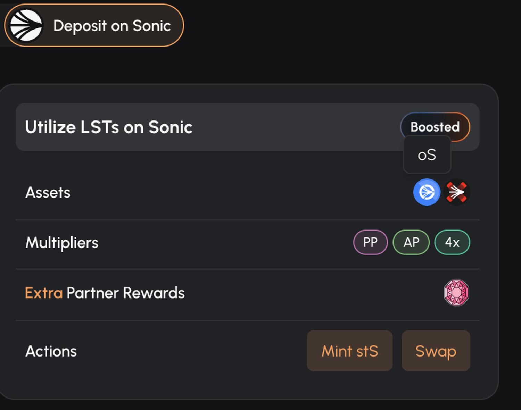This screenshot has height=410, width=521.
Task: Click the Utilize LSTs on Sonic title
Action: click(x=109, y=127)
